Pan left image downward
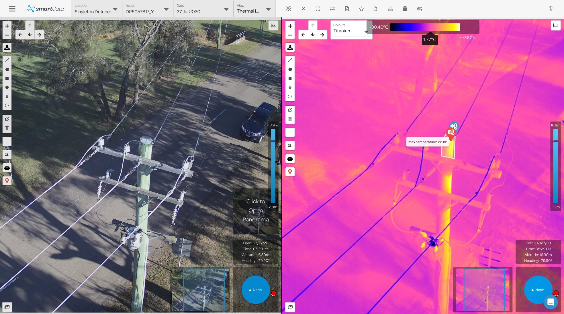Viewport: 564px width, 314px height. tap(30, 35)
